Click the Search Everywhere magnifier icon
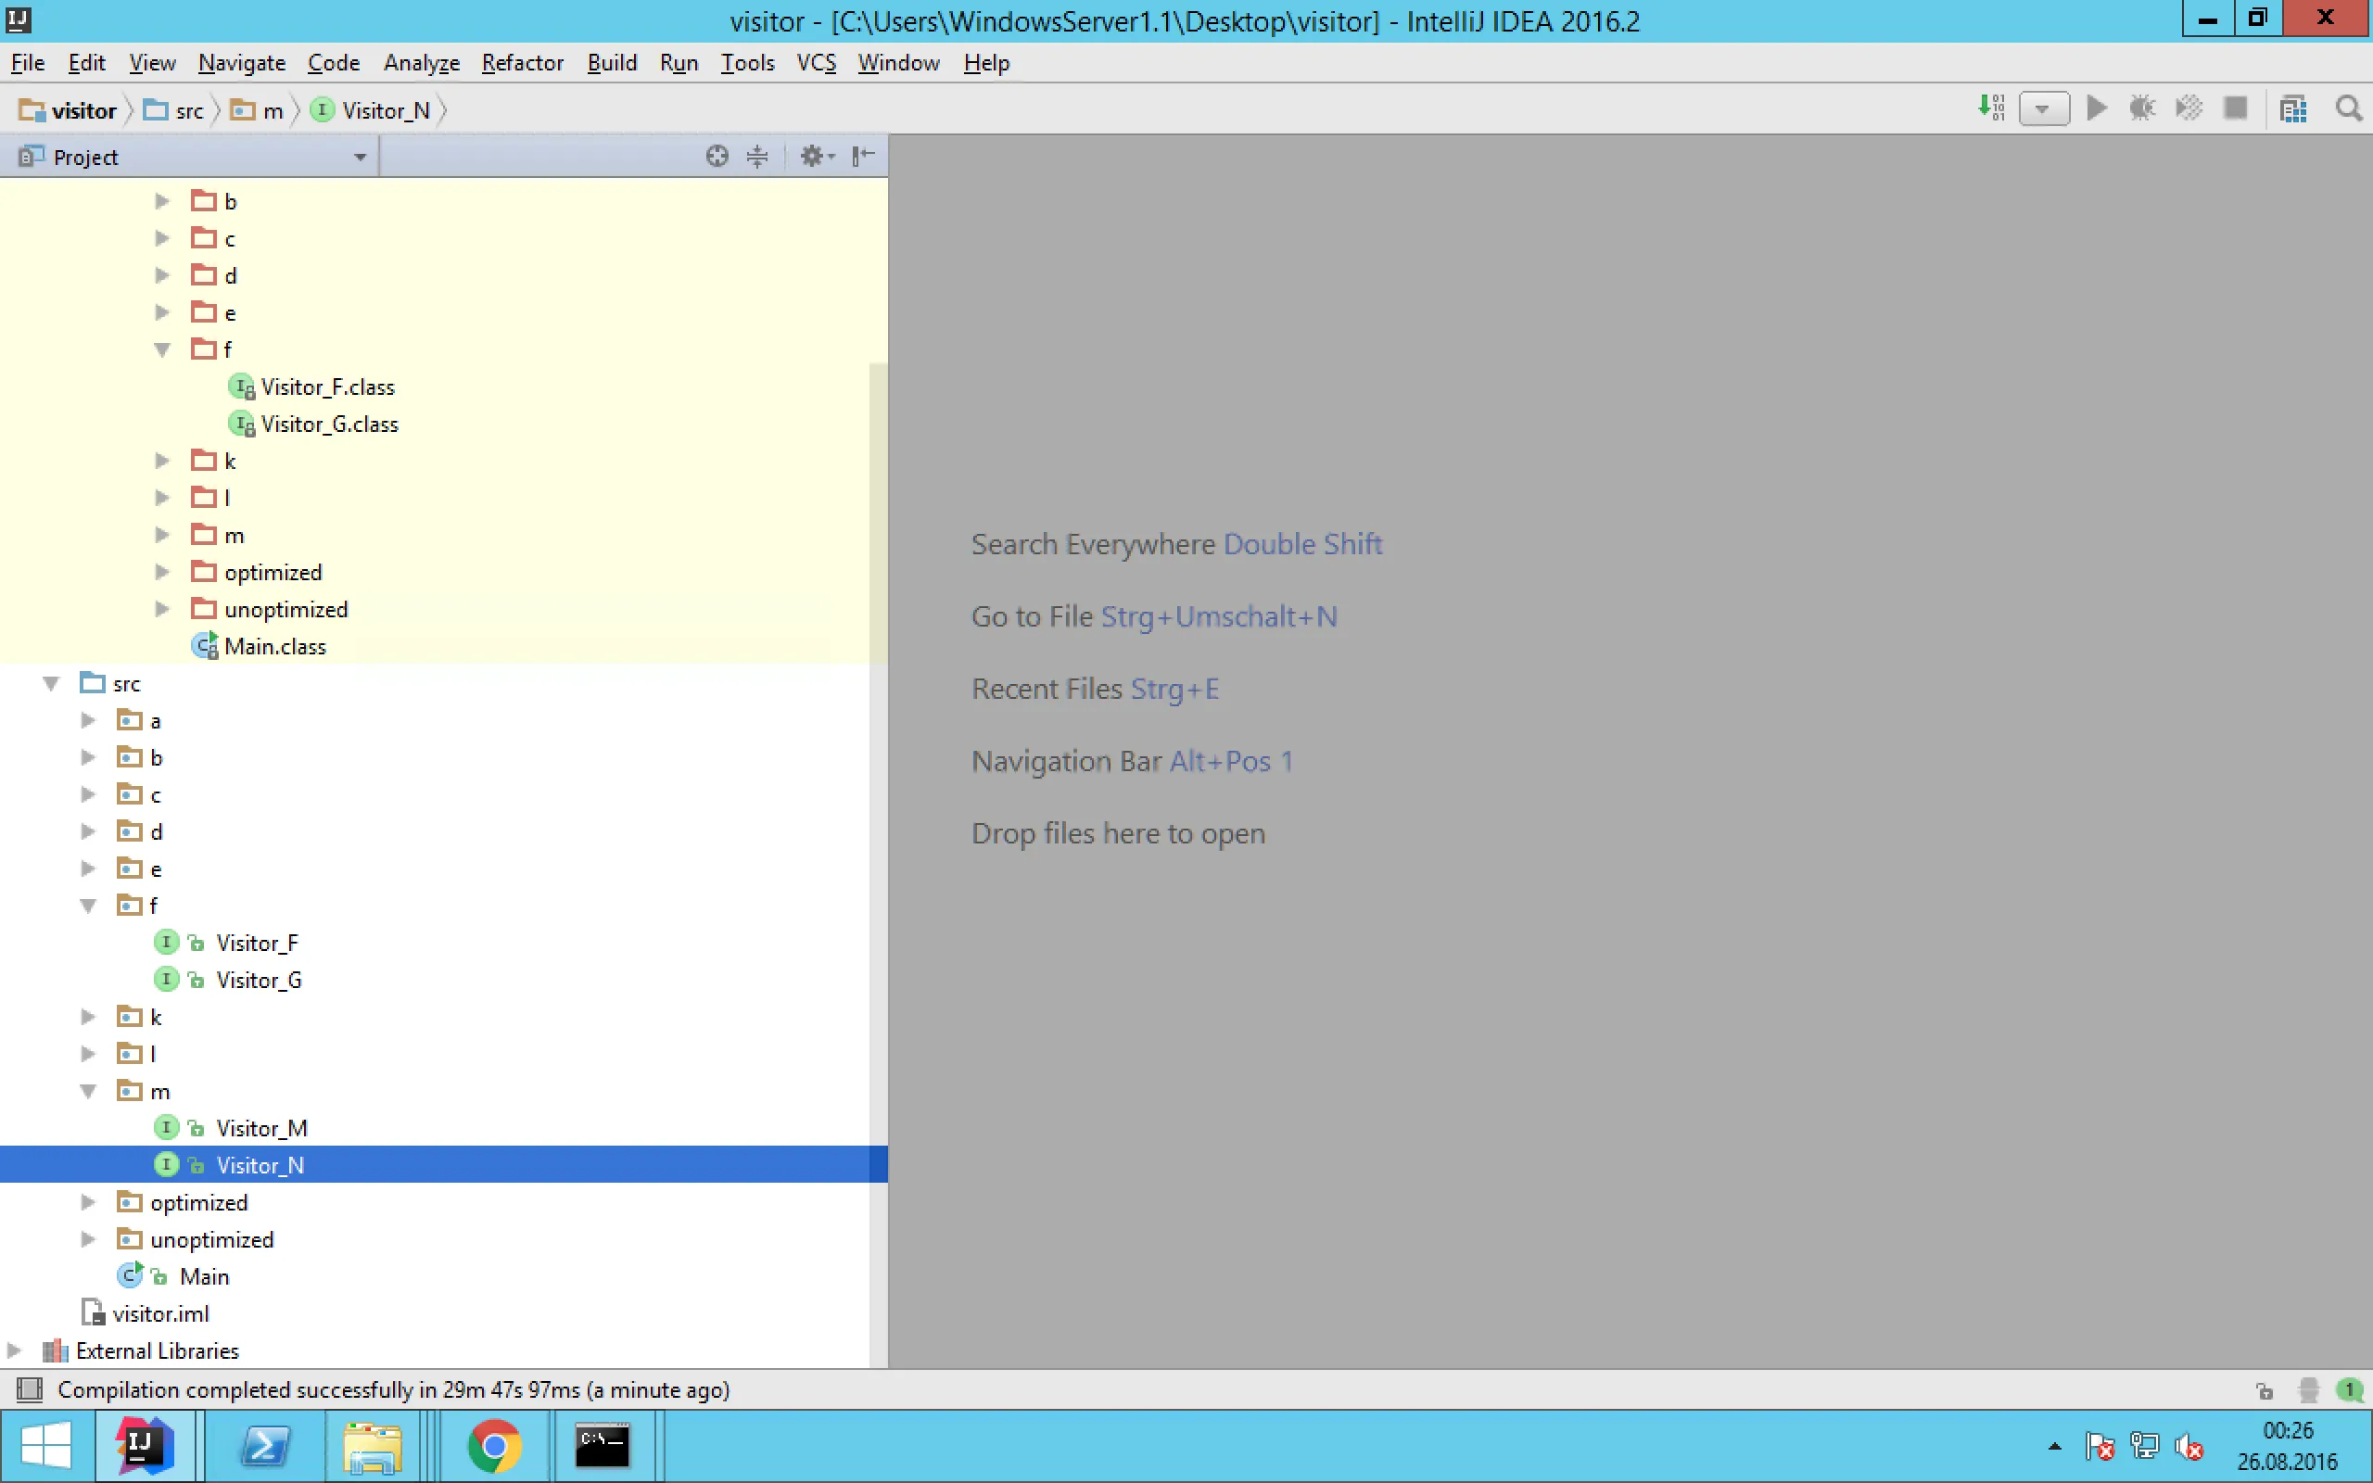 2347,108
